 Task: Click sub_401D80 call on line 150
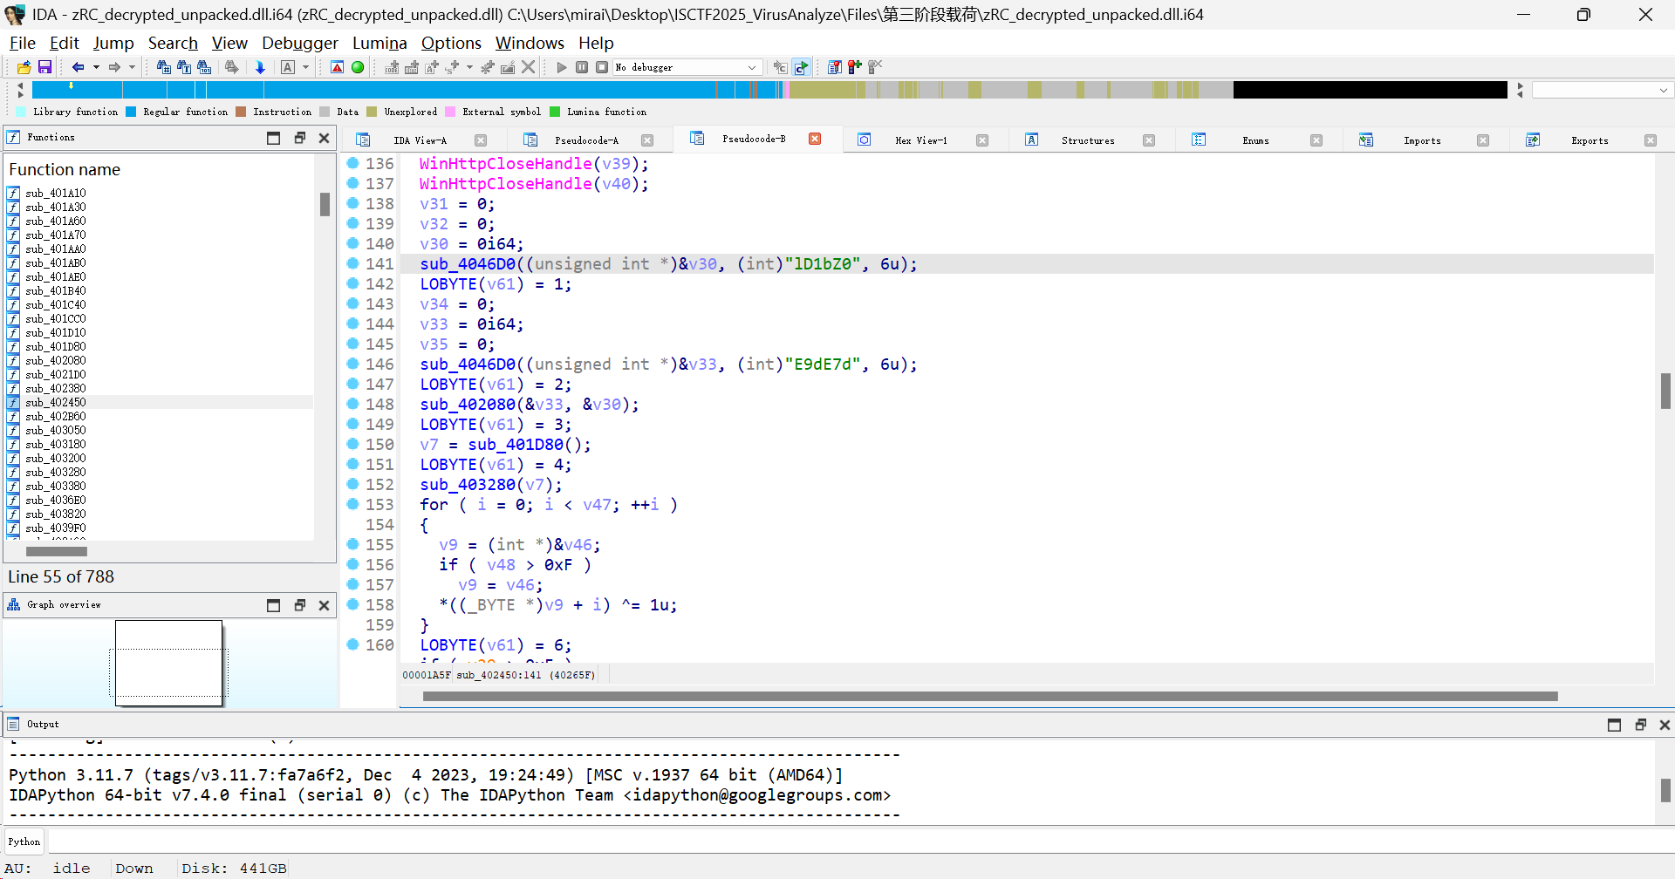coord(516,445)
